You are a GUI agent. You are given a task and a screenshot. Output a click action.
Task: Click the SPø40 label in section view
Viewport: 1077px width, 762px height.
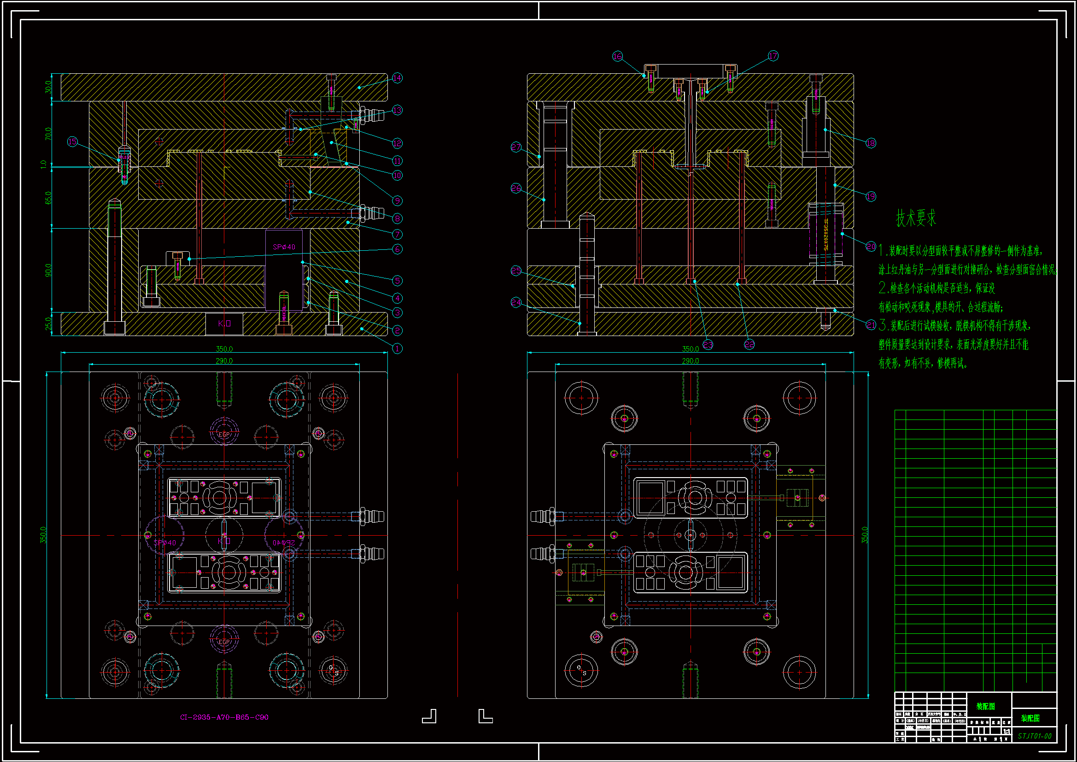(284, 247)
